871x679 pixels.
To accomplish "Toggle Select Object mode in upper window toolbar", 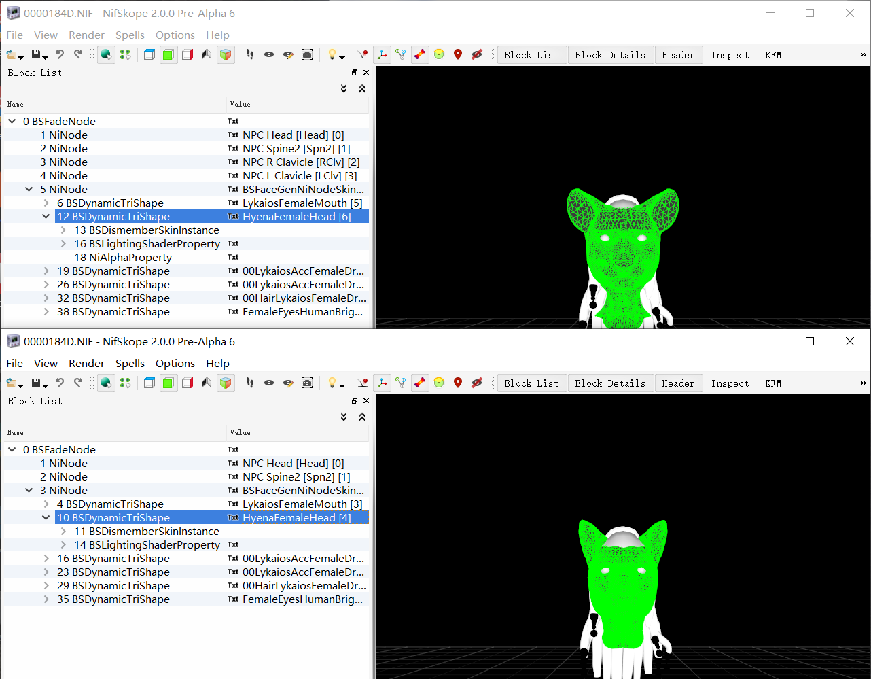I will [106, 55].
